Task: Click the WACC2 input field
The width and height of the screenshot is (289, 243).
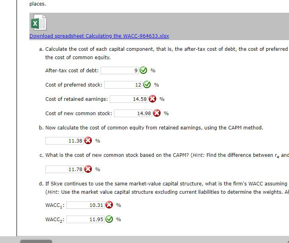Action: coord(85,220)
